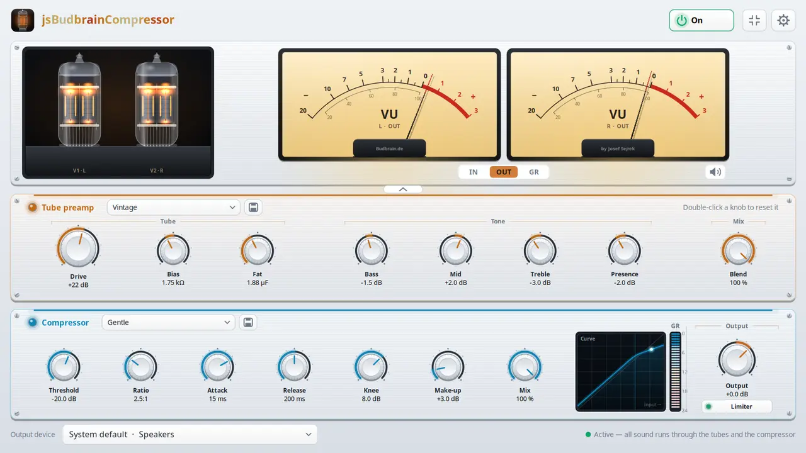Click the Ratio knob
Image resolution: width=806 pixels, height=453 pixels.
click(x=140, y=366)
